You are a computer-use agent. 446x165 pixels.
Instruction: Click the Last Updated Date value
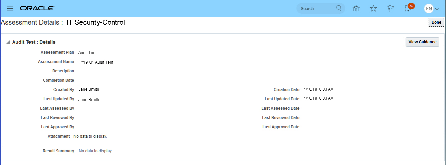coord(318,98)
